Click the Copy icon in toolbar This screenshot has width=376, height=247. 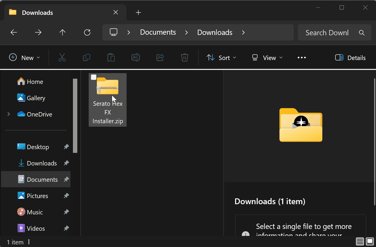(x=87, y=58)
